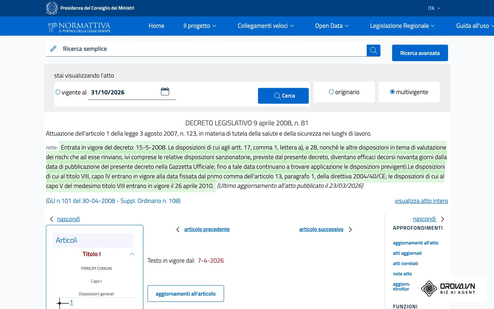Click the Italian Republic emblem icon
Image resolution: width=494 pixels, height=309 pixels.
(52, 8)
